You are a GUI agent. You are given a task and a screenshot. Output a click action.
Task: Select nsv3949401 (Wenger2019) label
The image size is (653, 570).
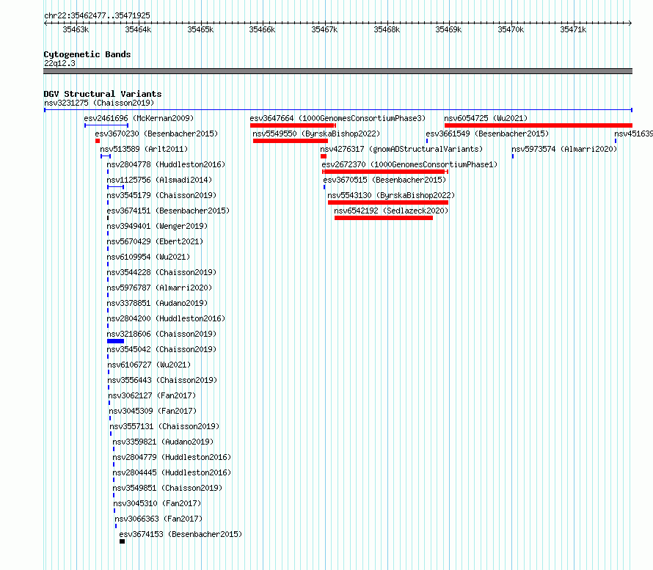click(158, 226)
